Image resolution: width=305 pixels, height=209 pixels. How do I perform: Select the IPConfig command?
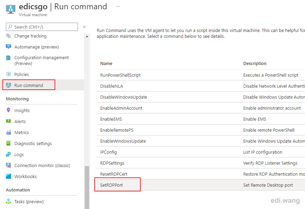108,152
